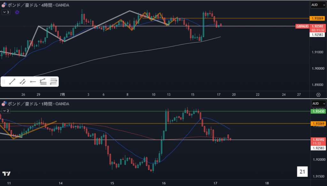Select the Trend-Based Fib Extension tool
Viewport: 327px width, 186px height.
click(43, 81)
